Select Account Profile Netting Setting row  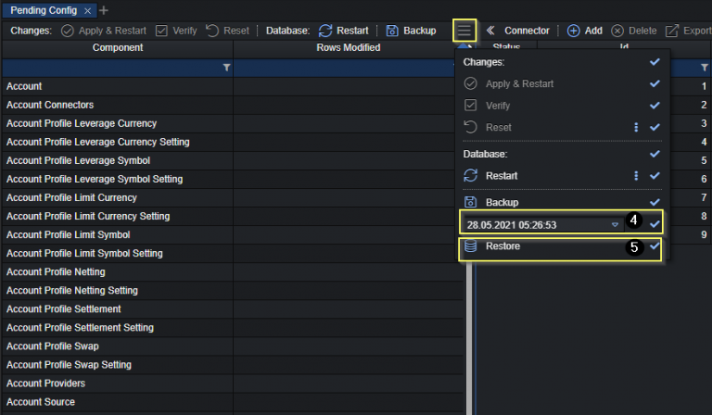[x=233, y=291]
